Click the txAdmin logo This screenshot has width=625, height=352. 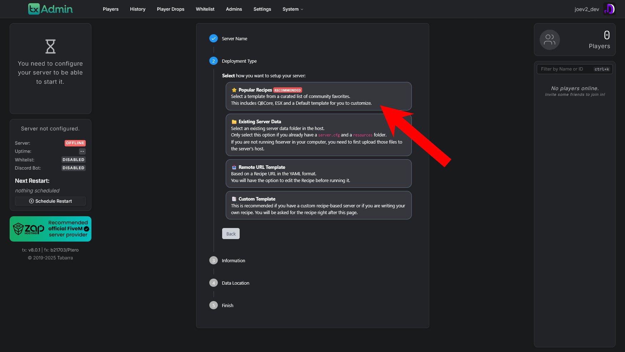coord(50,9)
